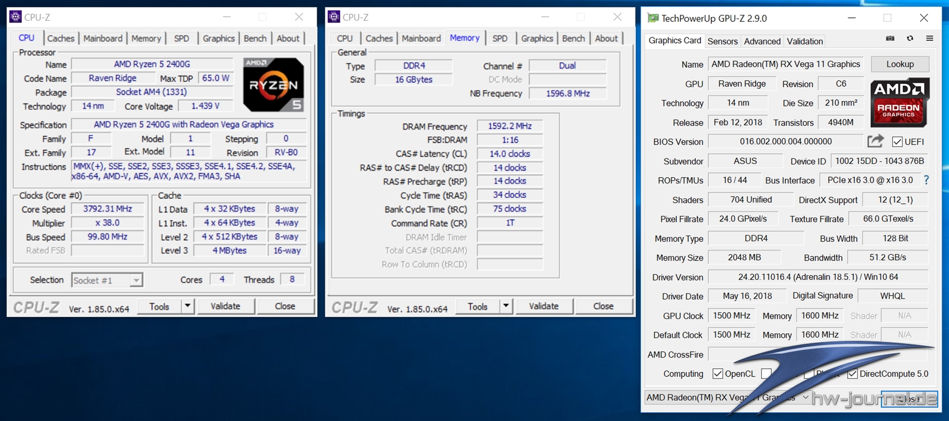Open the Advanced tab in GPU-Z

[x=762, y=41]
